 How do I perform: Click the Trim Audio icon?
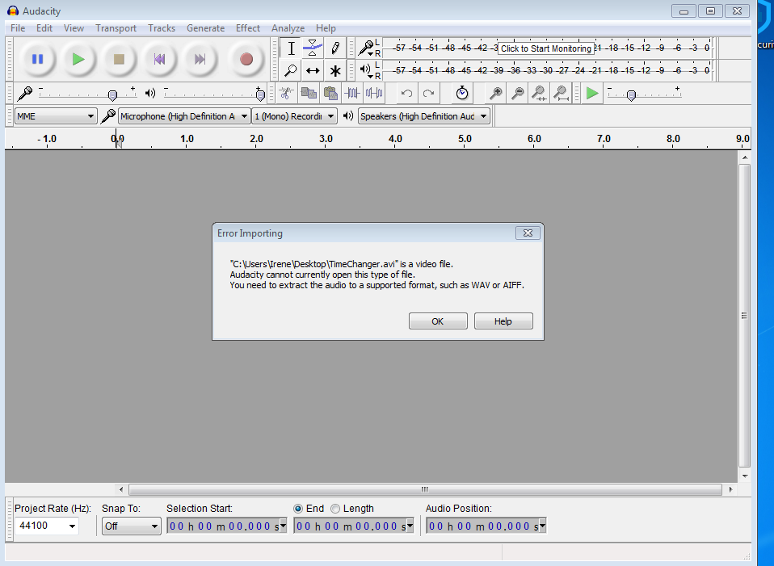coord(352,93)
